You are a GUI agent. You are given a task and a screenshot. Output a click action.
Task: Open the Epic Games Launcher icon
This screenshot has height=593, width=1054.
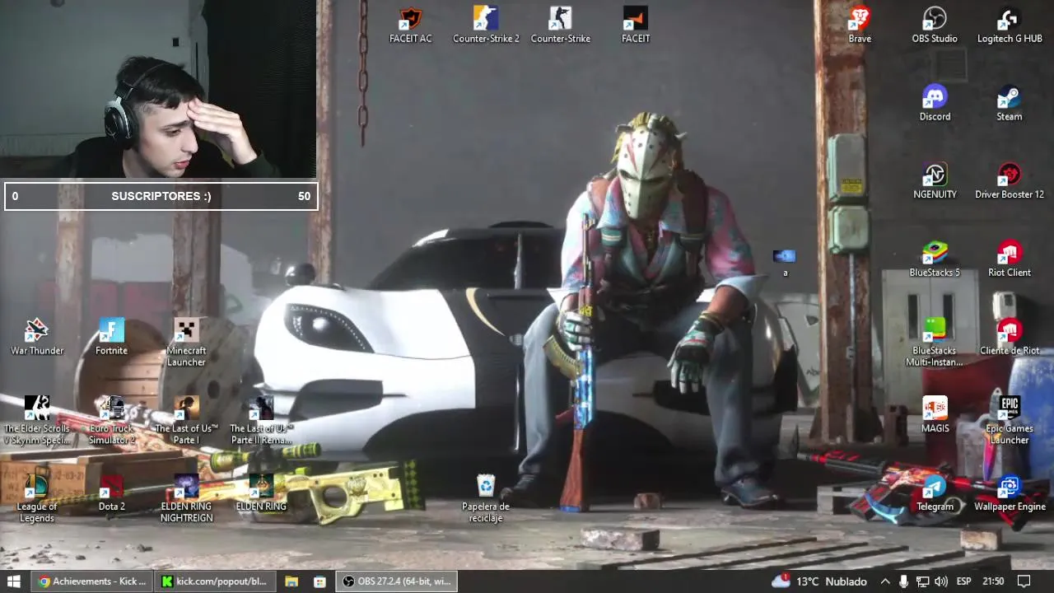click(1010, 421)
